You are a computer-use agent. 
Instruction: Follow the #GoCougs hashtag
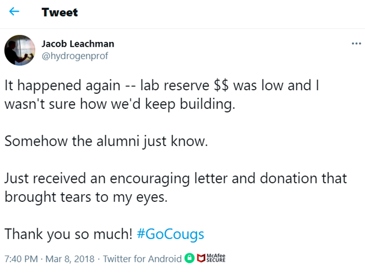[171, 235]
